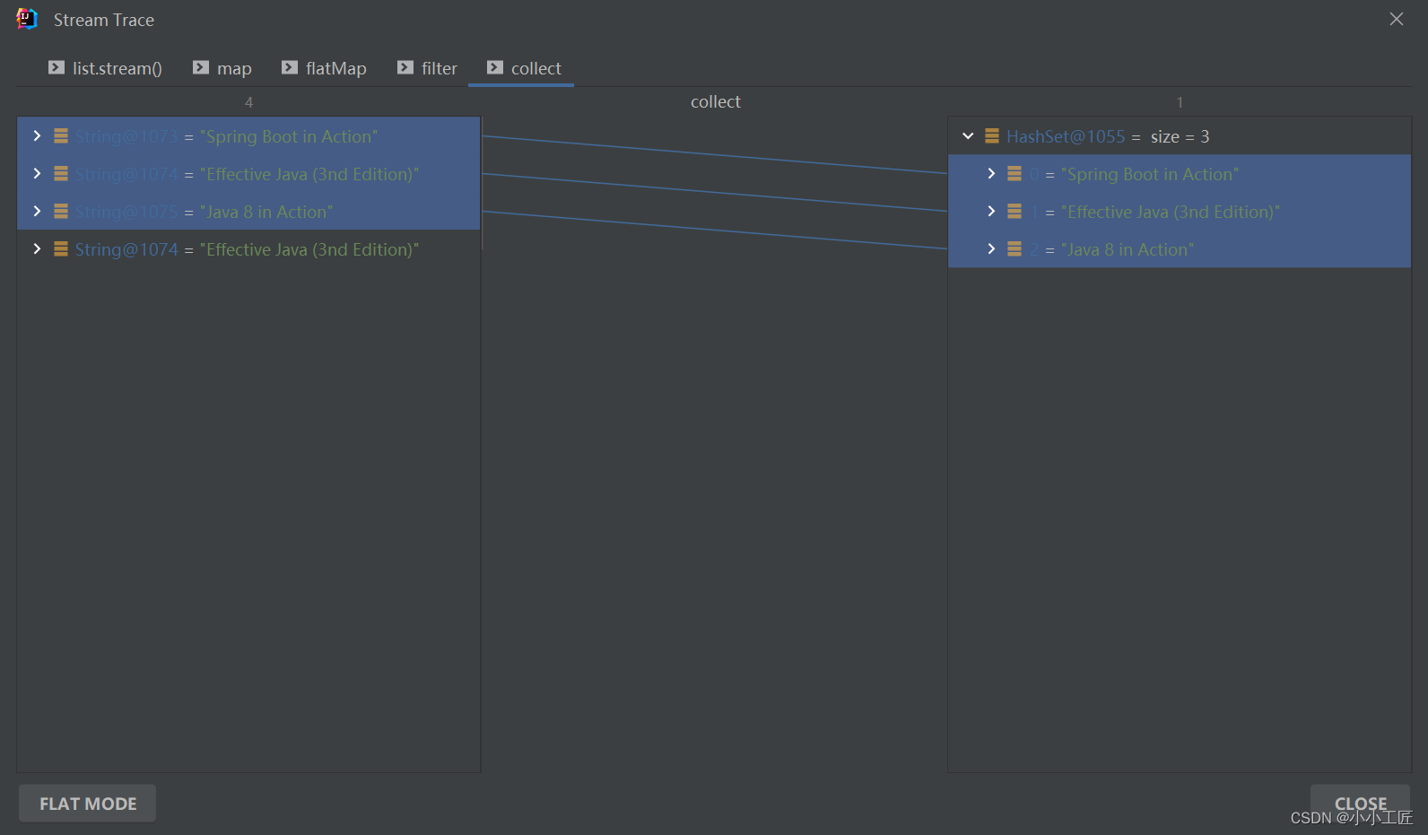The image size is (1428, 835).
Task: Click object icon of HashSet element 1
Action: coord(1014,212)
